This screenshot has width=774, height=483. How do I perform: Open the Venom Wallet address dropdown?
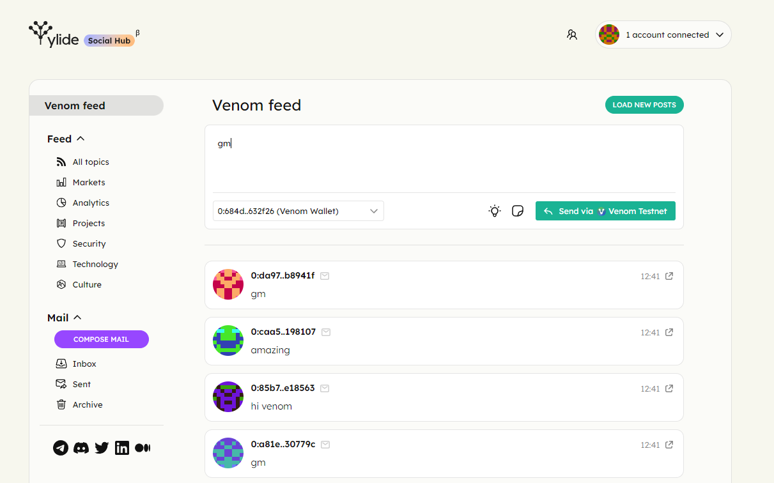pos(298,211)
